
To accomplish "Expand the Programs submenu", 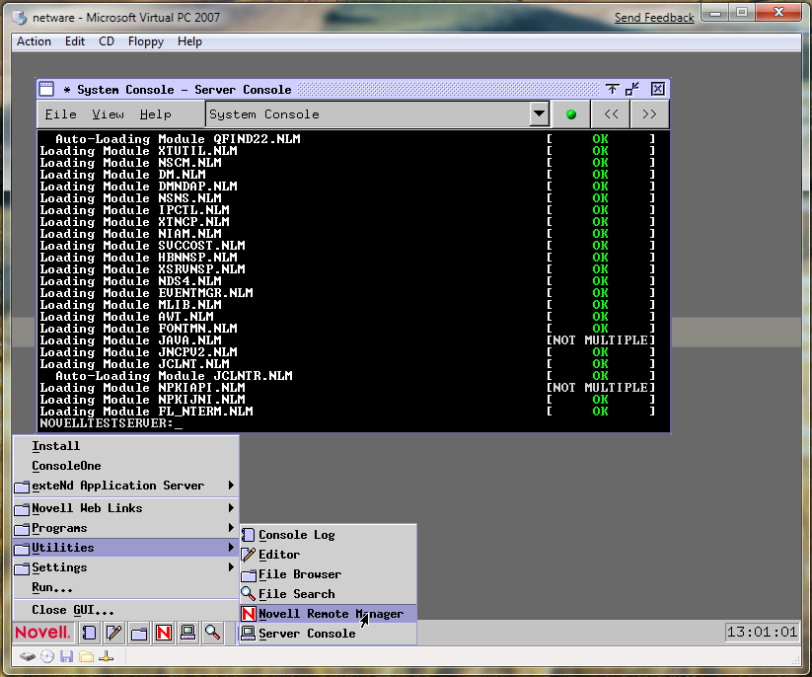I will (x=126, y=528).
